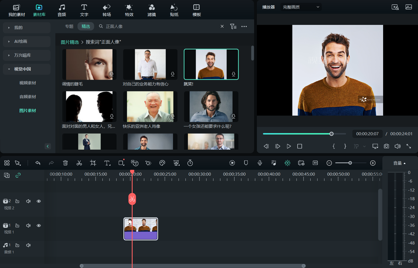The width and height of the screenshot is (418, 268).
Task: Click the color palette tool icon
Action: [x=162, y=163]
